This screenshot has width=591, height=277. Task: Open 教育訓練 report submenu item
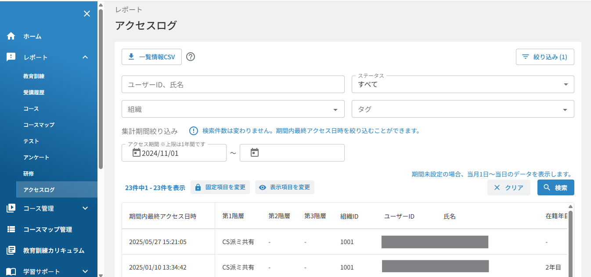pyautogui.click(x=34, y=76)
